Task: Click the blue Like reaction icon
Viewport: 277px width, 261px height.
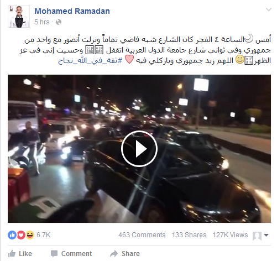Action: (x=12, y=235)
